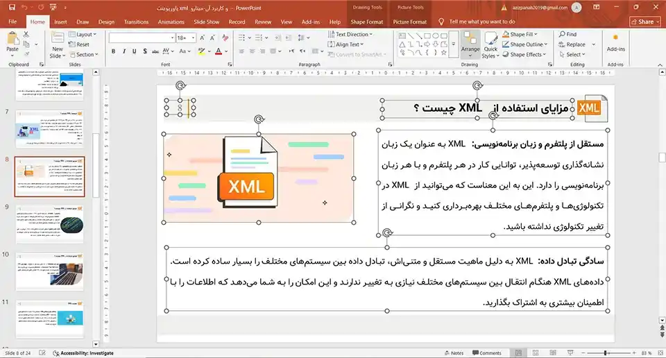Open the Quick Styles dropdown

click(x=490, y=45)
